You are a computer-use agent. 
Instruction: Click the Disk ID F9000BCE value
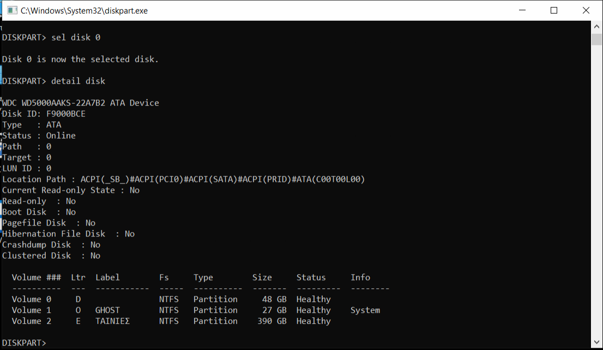pyautogui.click(x=65, y=114)
